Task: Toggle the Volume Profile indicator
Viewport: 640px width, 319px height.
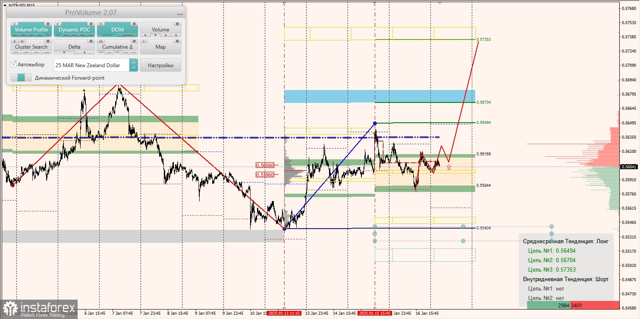Action: 31,30
